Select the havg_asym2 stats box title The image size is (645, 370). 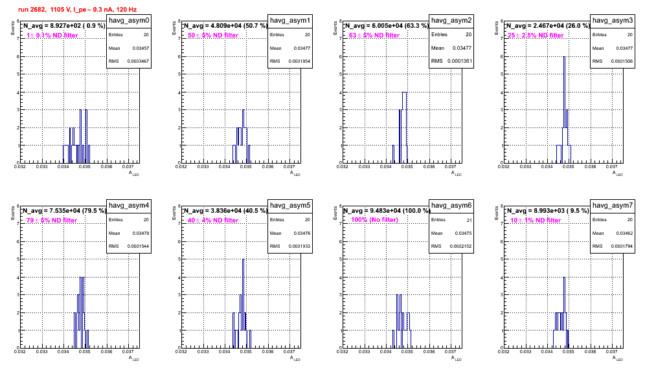click(451, 20)
